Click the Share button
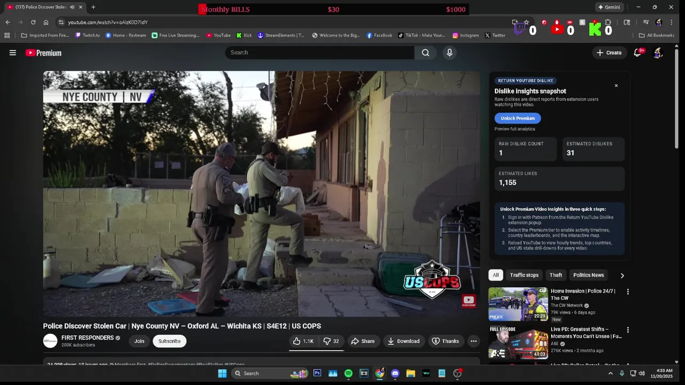685x385 pixels. 363,341
